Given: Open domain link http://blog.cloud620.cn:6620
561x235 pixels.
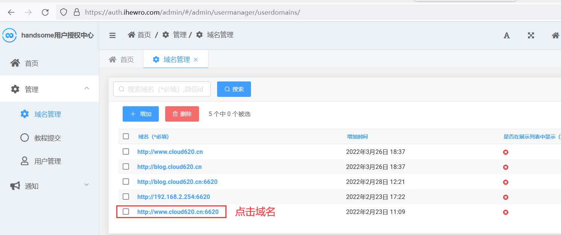Looking at the screenshot, I should pyautogui.click(x=177, y=182).
